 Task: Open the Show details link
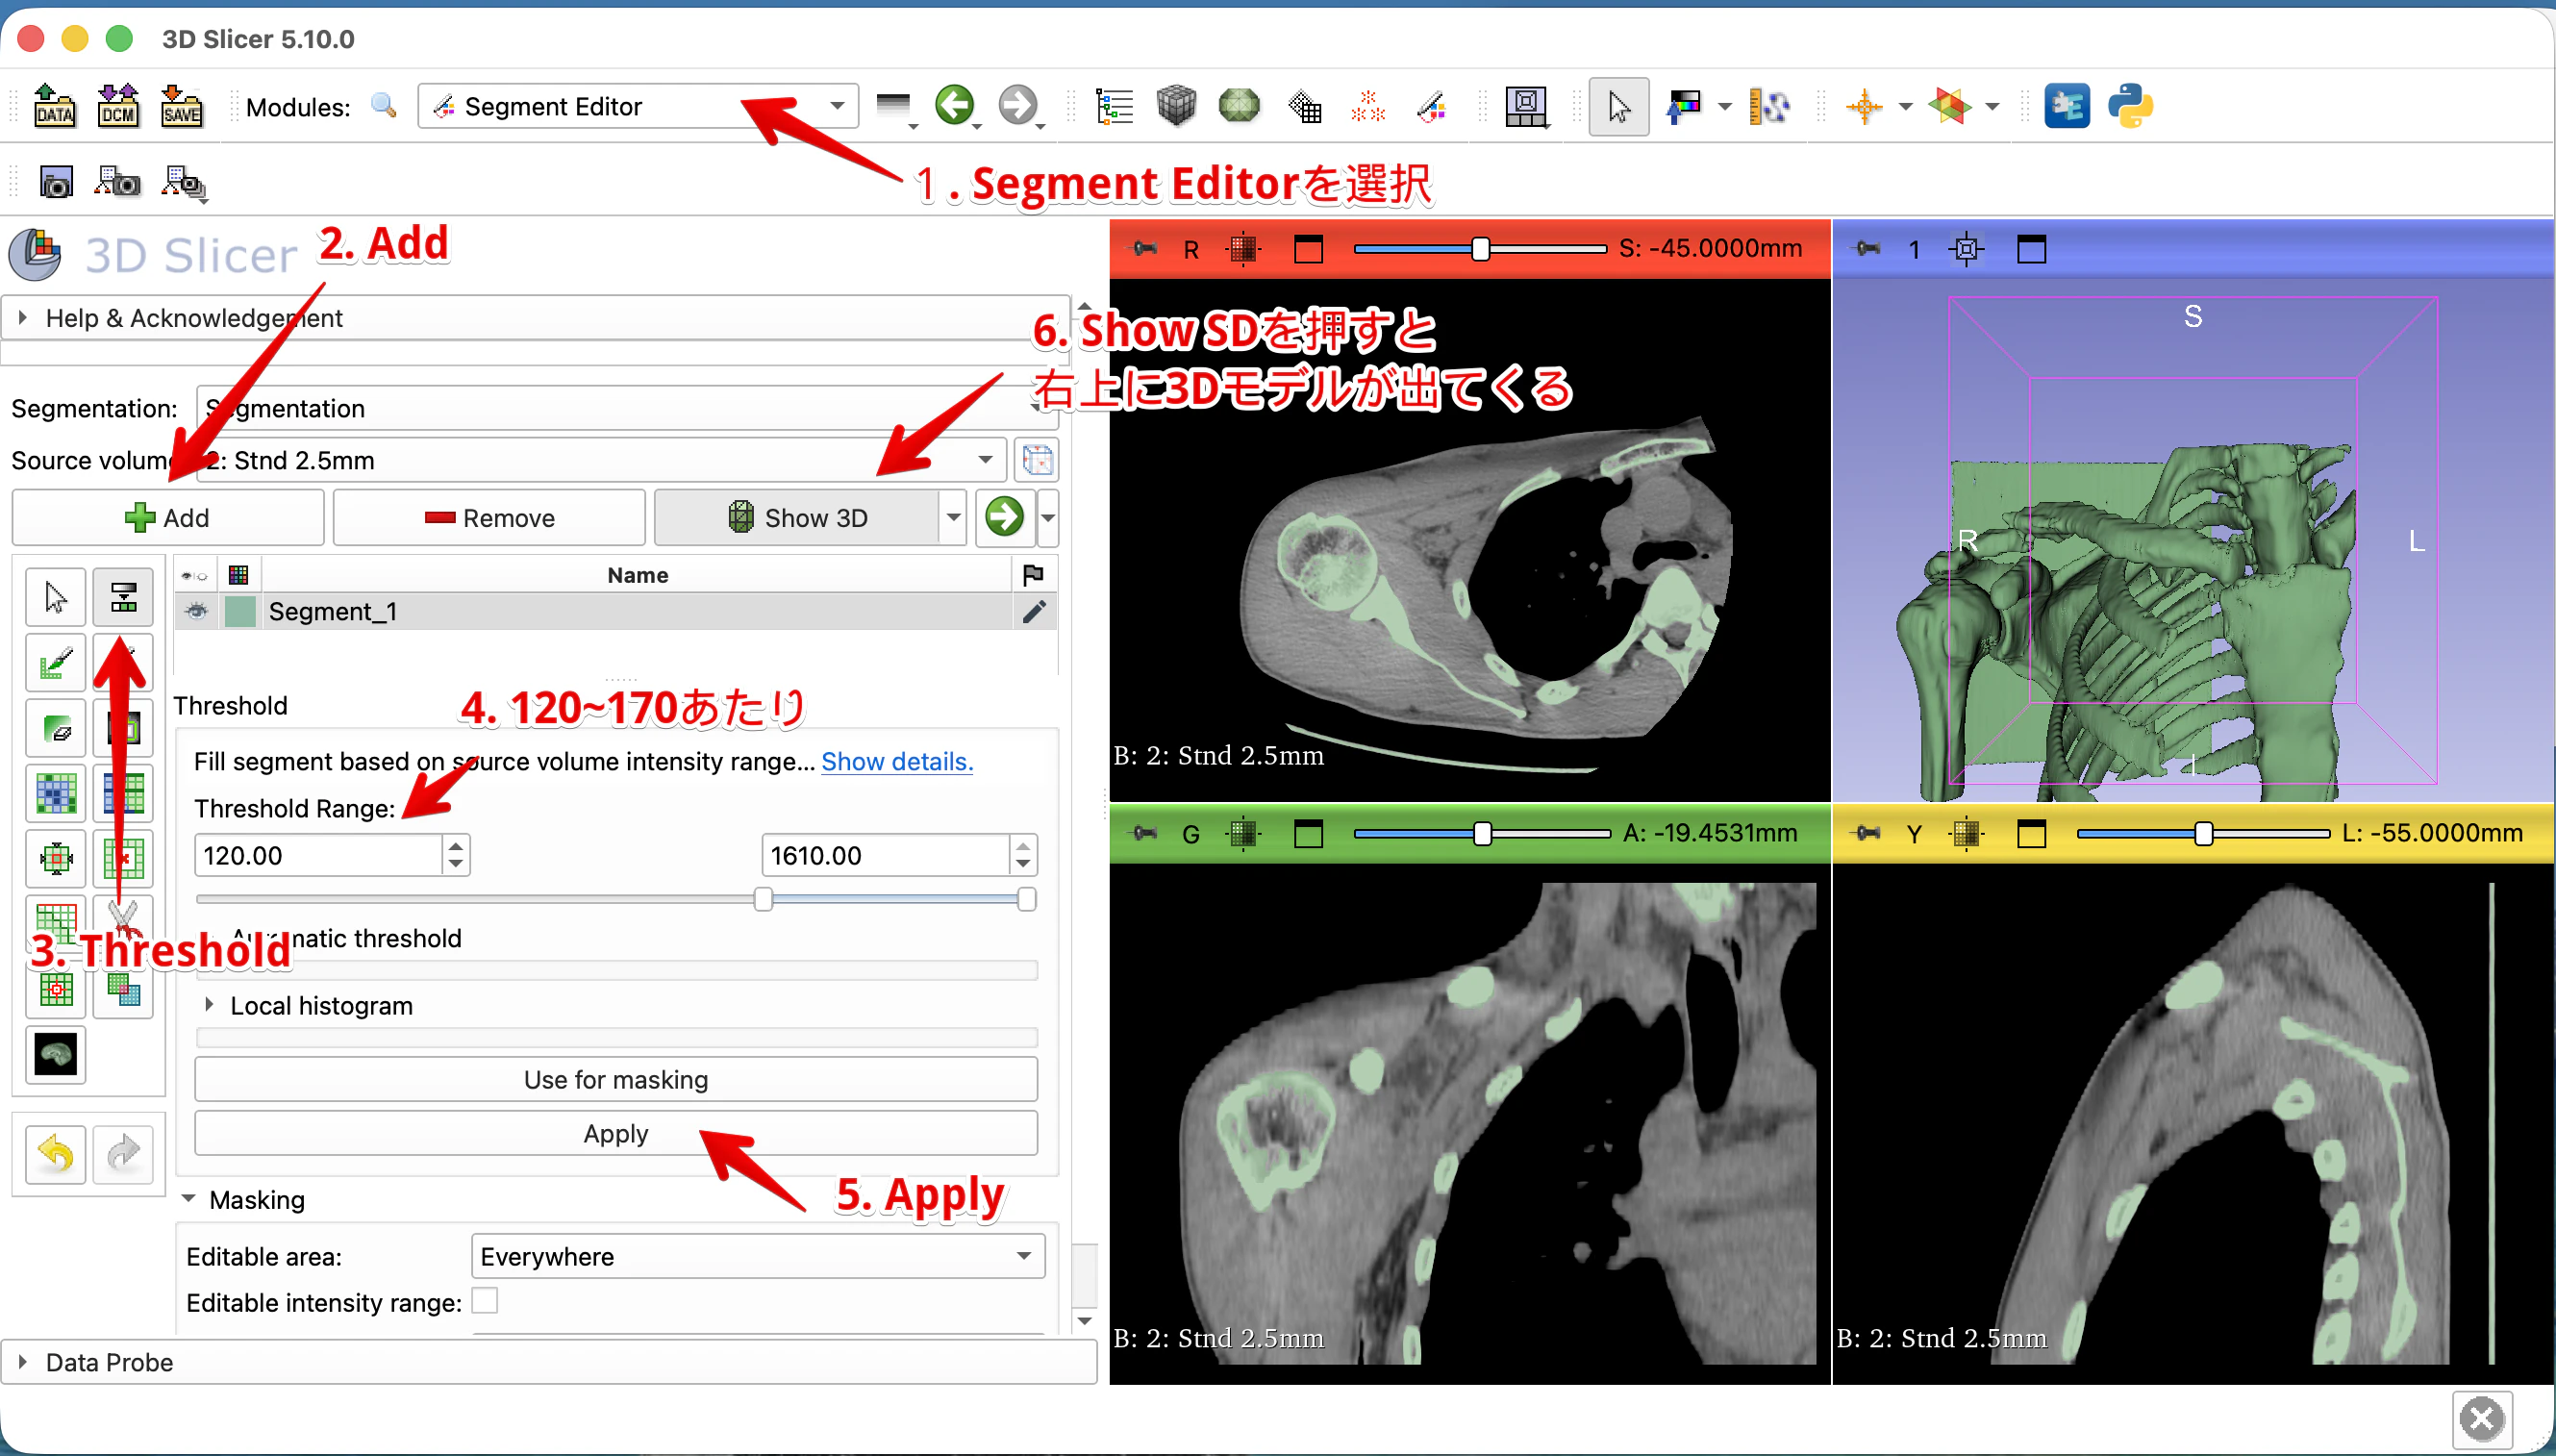coord(896,761)
